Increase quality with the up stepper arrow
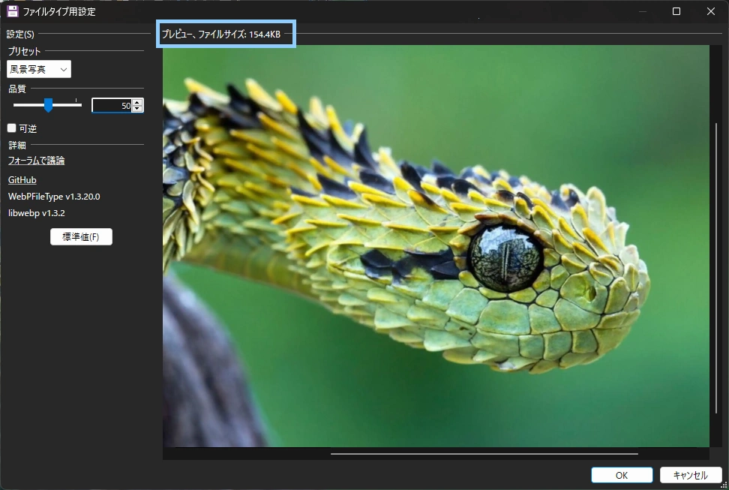729x490 pixels. pos(137,102)
